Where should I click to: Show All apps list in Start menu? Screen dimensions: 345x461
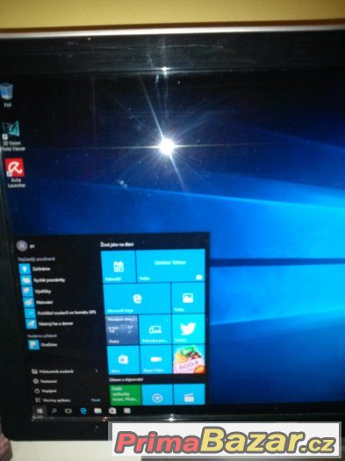pos(53,400)
